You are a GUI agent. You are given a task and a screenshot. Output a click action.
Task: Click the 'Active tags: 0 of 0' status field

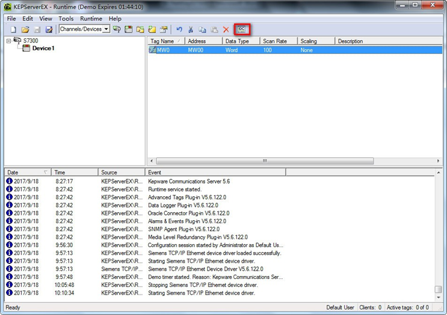(x=408, y=307)
